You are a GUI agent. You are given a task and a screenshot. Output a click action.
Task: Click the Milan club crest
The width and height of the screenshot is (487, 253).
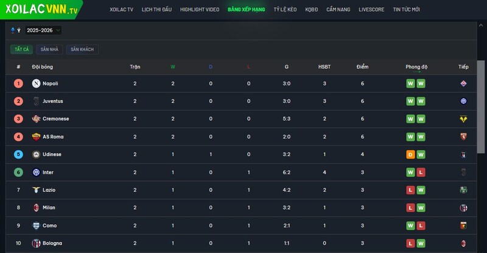[36, 207]
